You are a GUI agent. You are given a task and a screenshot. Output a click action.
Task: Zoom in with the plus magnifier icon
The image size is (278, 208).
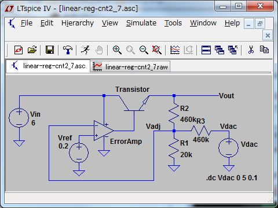click(x=117, y=50)
